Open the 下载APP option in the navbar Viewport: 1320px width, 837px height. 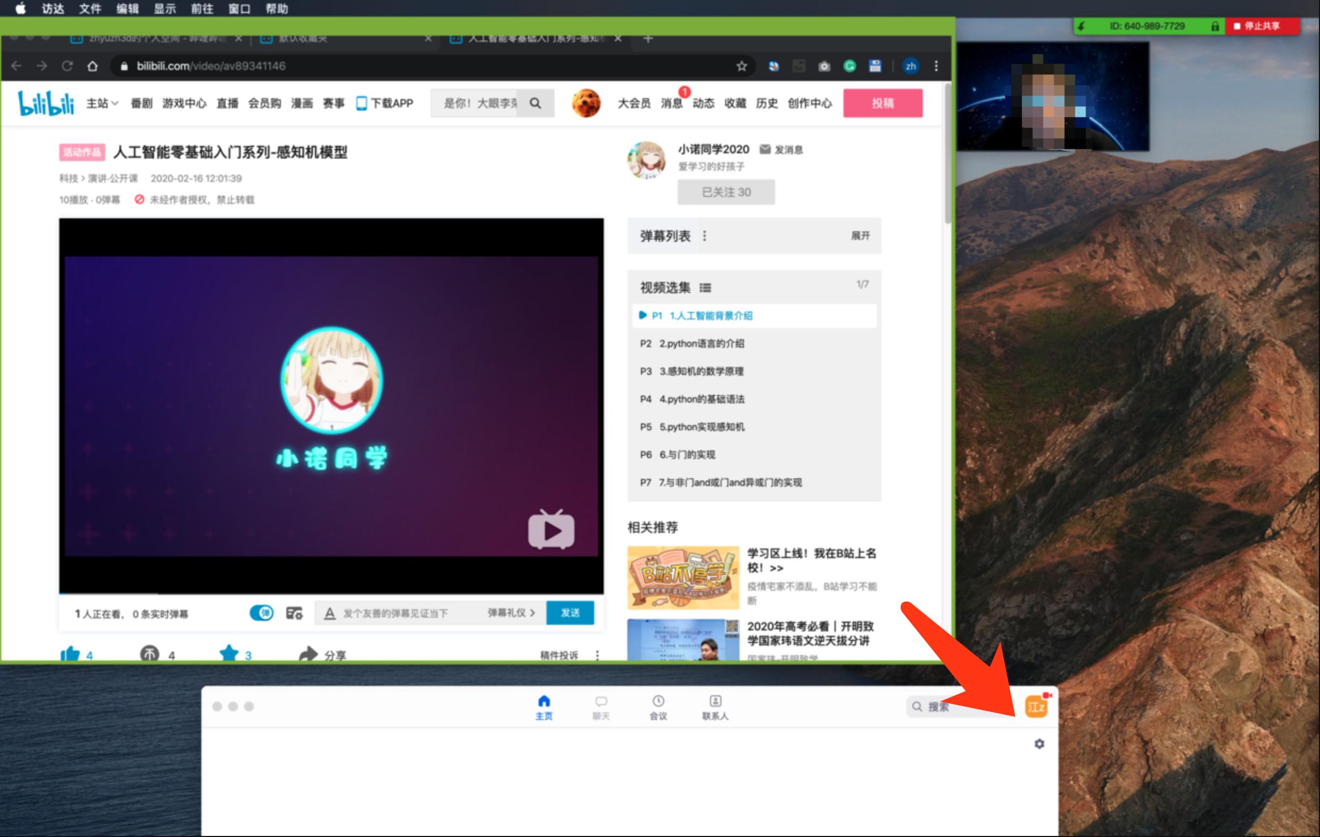click(385, 103)
